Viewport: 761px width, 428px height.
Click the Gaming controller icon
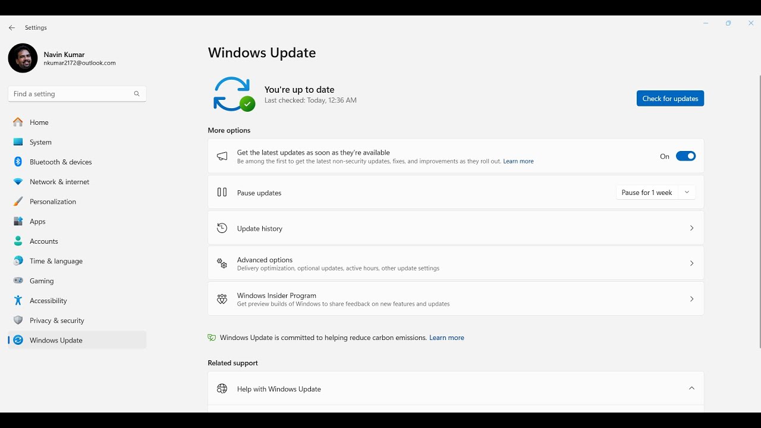(x=18, y=281)
